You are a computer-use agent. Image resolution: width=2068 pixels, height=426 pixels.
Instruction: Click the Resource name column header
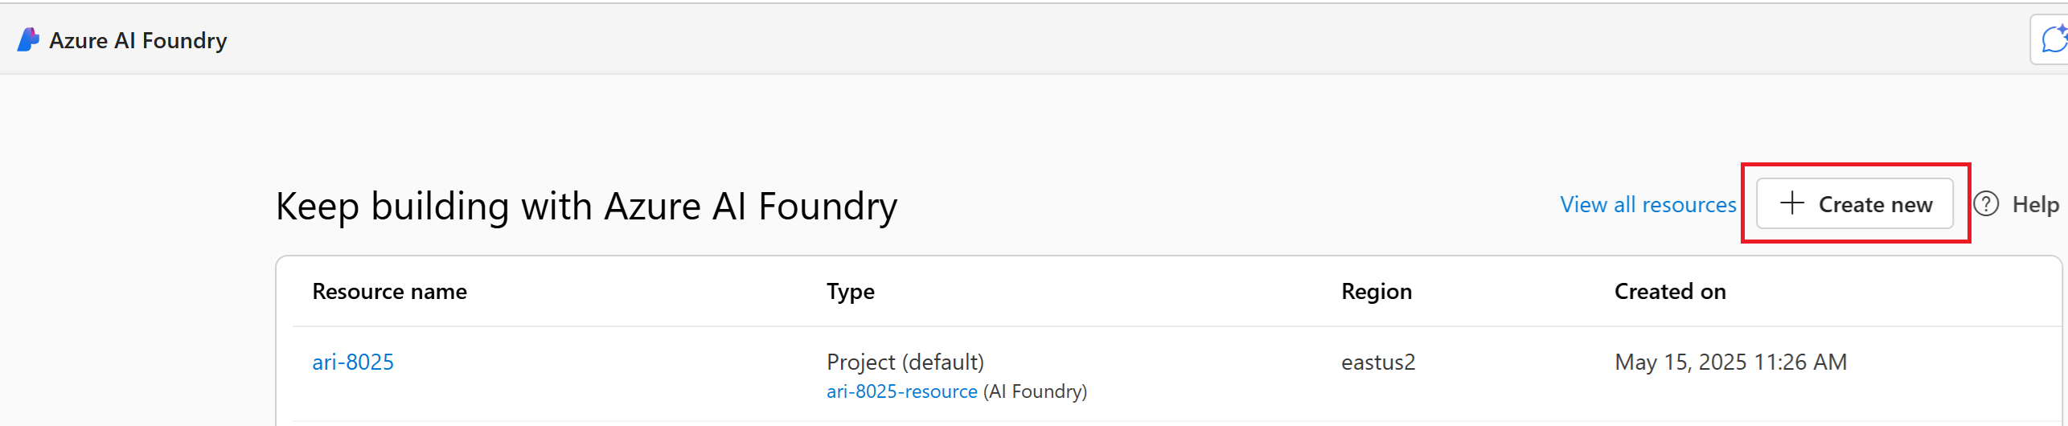[389, 291]
